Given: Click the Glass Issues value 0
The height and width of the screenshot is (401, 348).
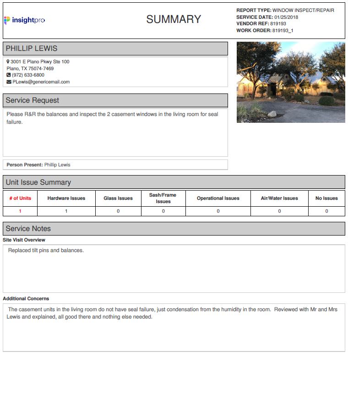Looking at the screenshot, I should pyautogui.click(x=118, y=211).
